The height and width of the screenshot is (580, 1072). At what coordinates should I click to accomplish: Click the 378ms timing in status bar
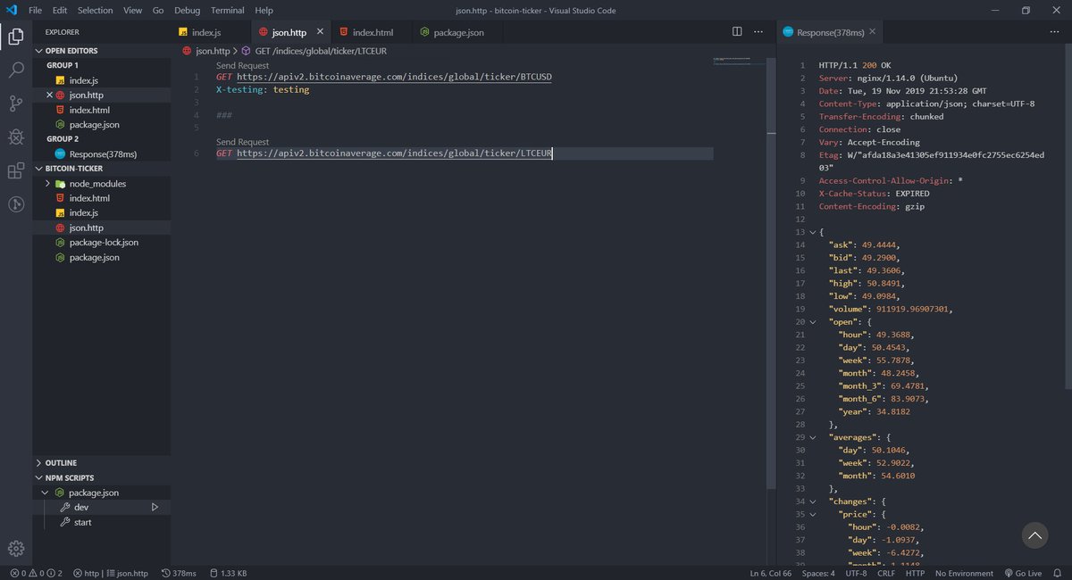[180, 573]
